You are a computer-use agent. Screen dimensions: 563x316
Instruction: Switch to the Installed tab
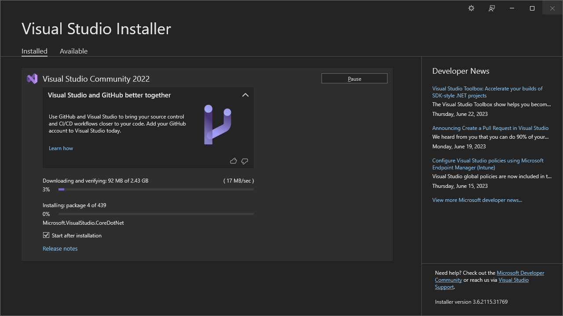34,51
